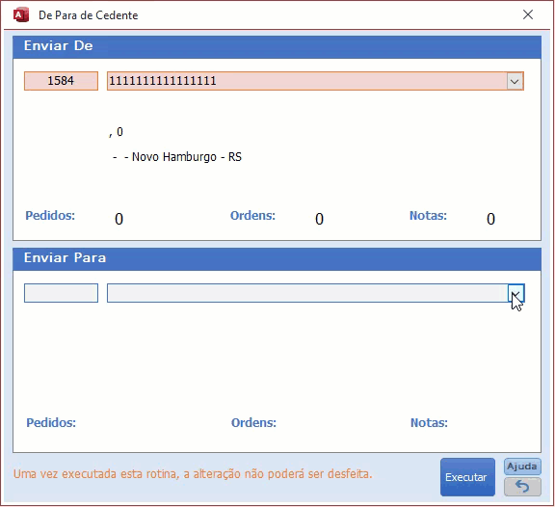Click the Enviar Para section header
The width and height of the screenshot is (555, 507).
coord(277,259)
